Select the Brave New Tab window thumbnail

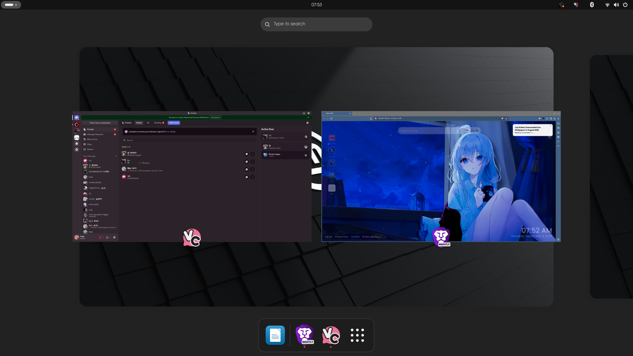click(441, 176)
